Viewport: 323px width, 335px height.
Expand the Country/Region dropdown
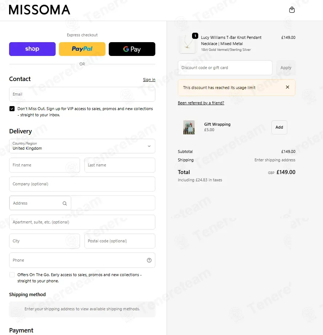(82, 146)
